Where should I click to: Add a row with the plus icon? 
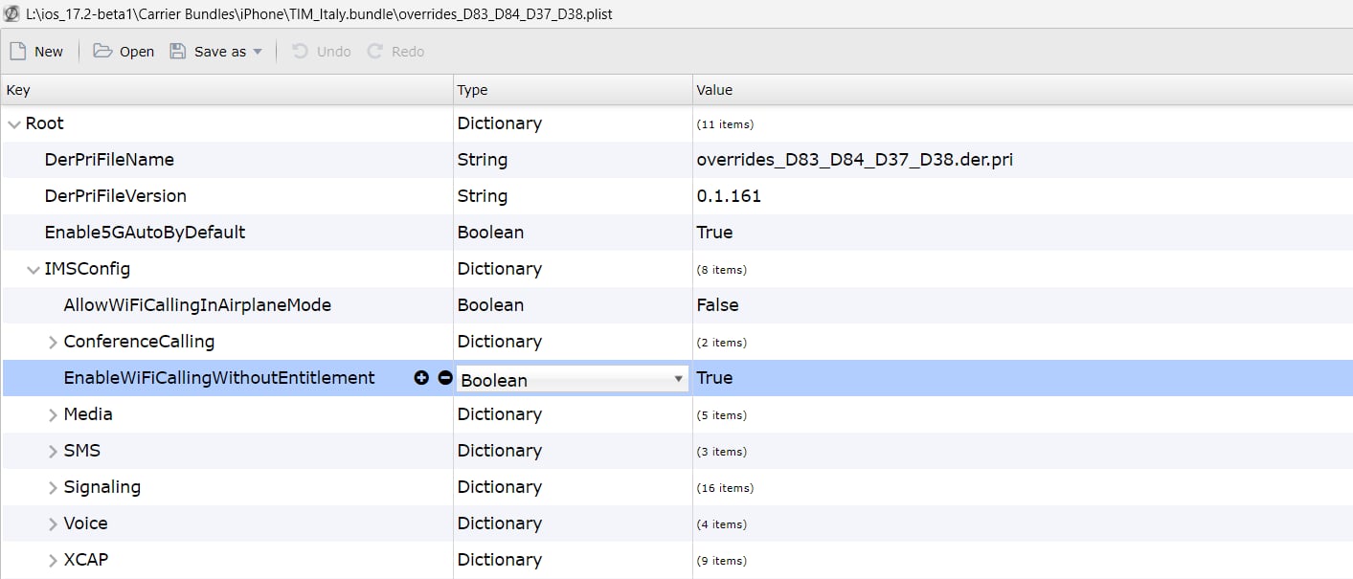[421, 378]
